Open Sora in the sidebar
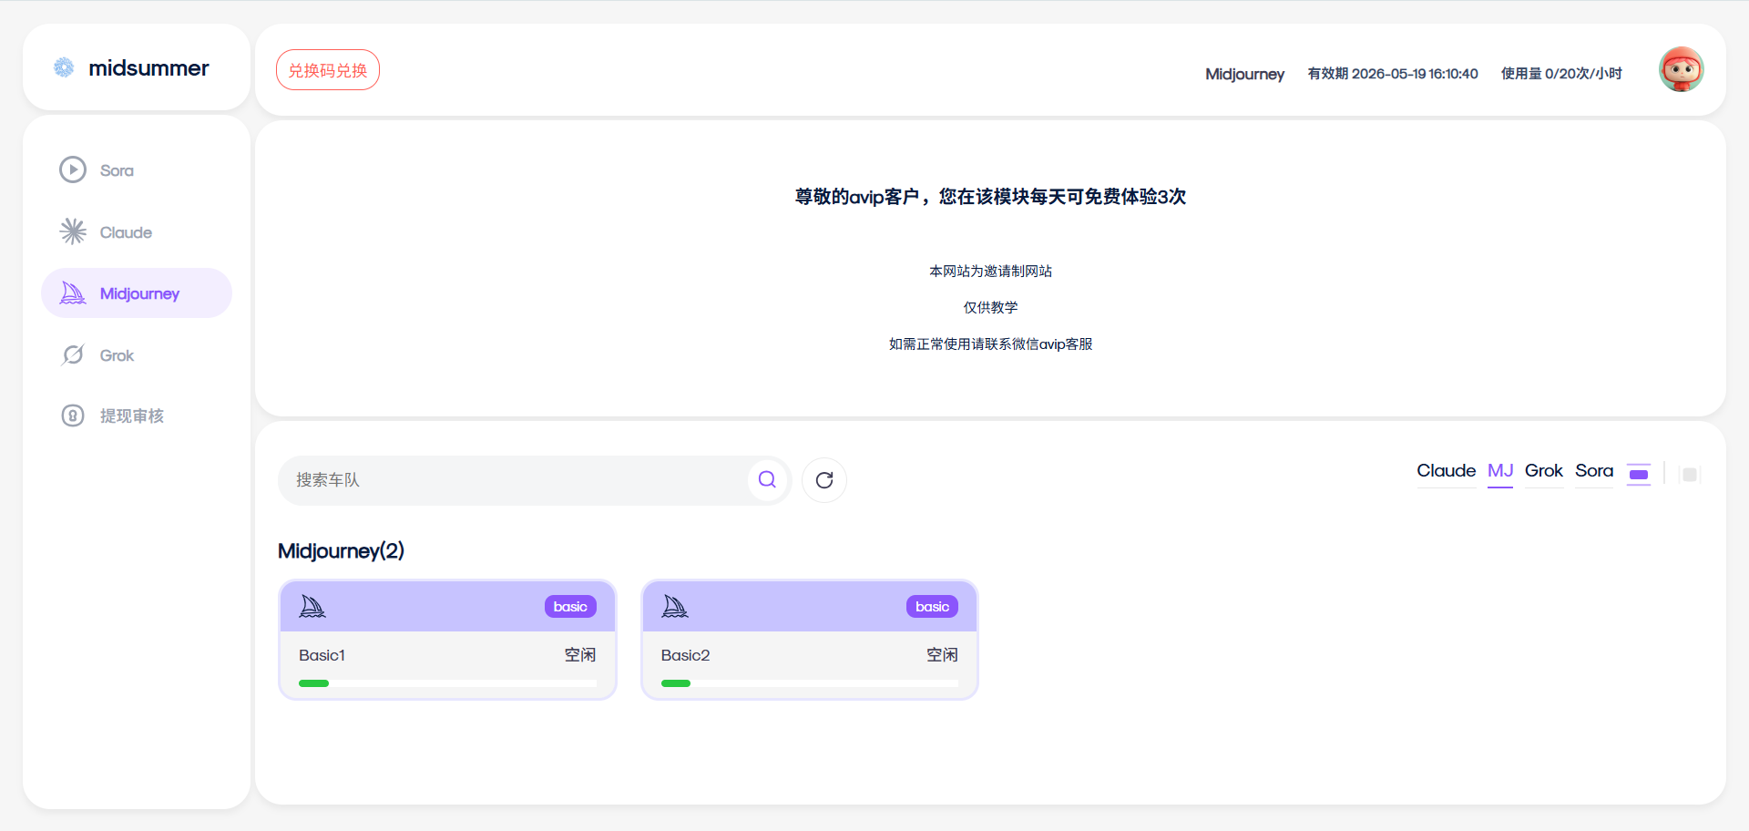This screenshot has width=1749, height=831. pos(137,170)
